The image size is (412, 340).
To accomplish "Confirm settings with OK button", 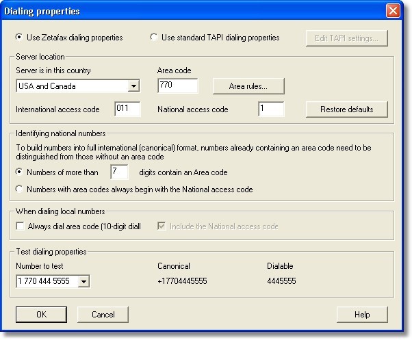I will pyautogui.click(x=41, y=315).
